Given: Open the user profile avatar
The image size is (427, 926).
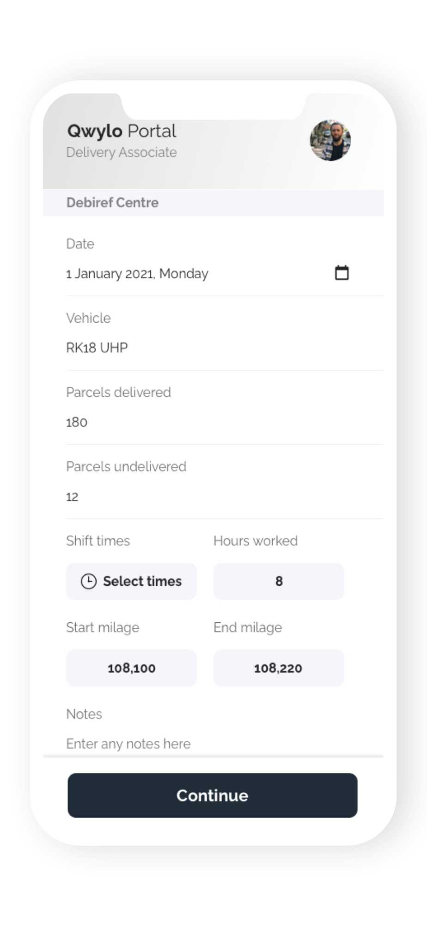Looking at the screenshot, I should click(x=330, y=140).
